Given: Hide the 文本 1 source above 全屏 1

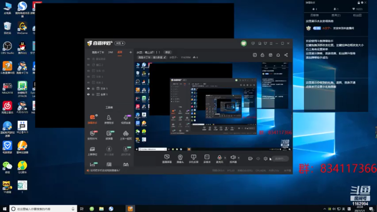Looking at the screenshot, I should tap(88, 88).
